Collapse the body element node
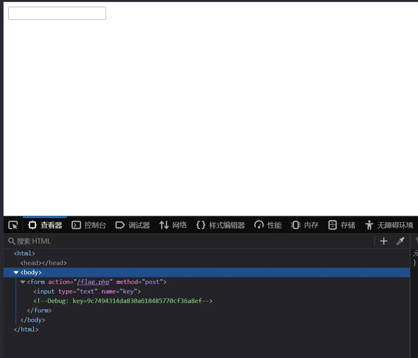The image size is (418, 358). (x=16, y=273)
